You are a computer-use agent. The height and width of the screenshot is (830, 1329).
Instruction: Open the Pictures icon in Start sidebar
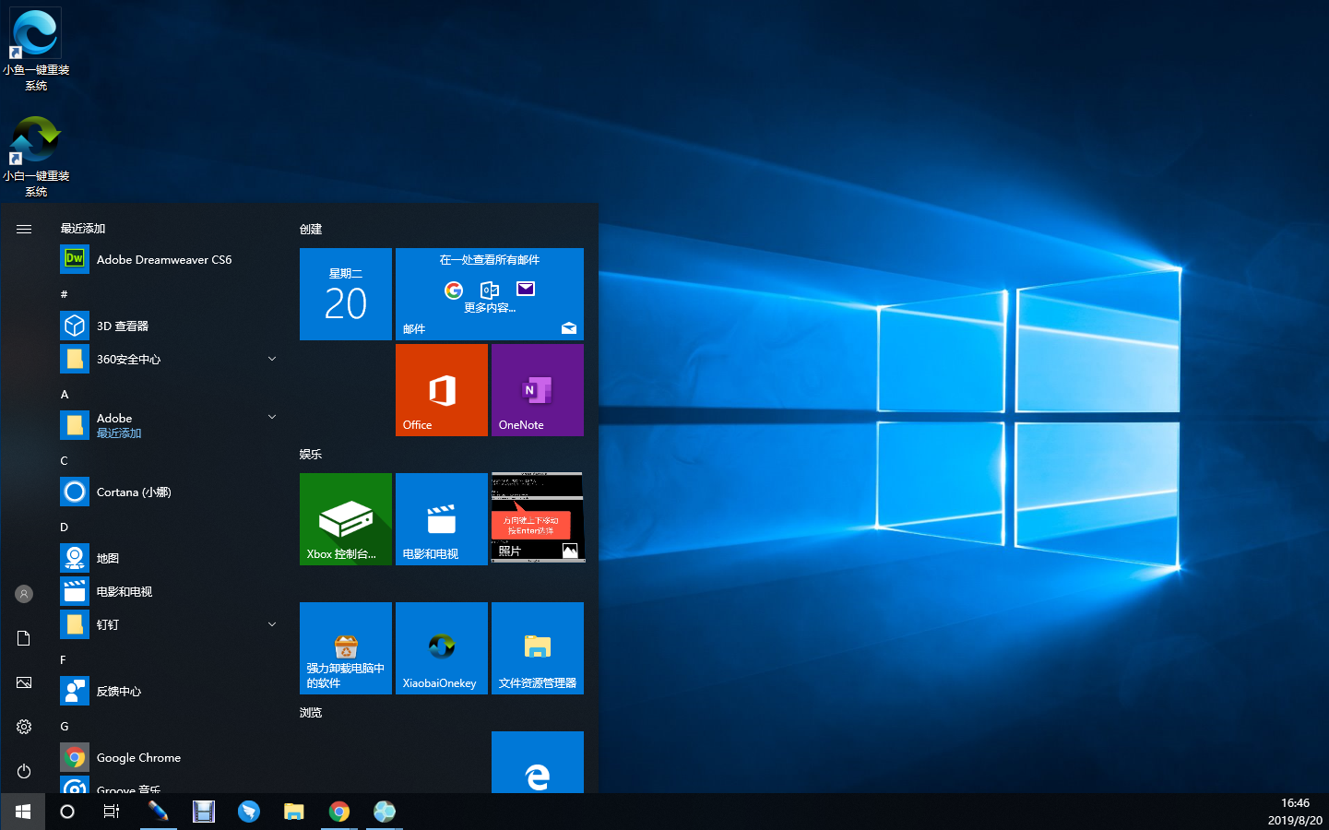coord(24,682)
